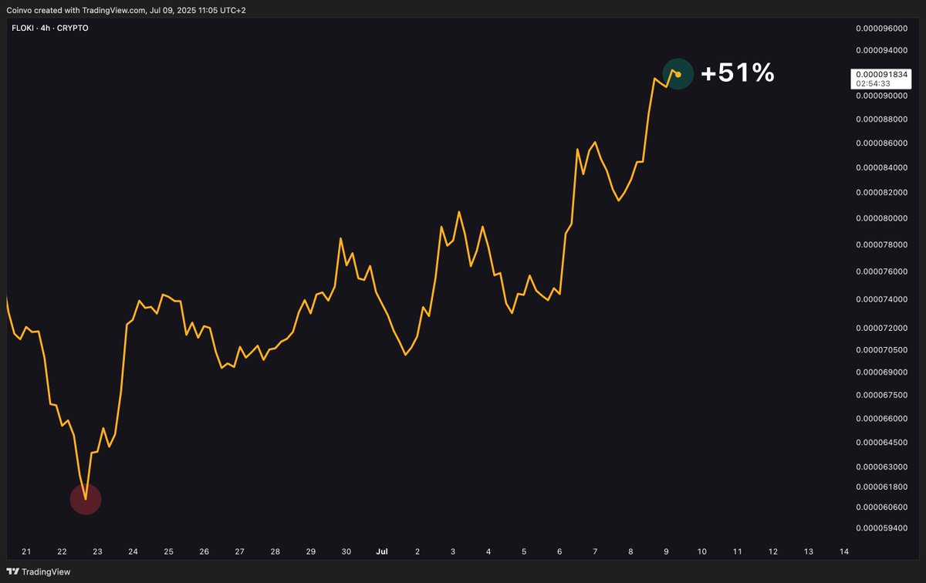926x583 pixels.
Task: Click date label 21 on time axis
Action: coord(26,551)
